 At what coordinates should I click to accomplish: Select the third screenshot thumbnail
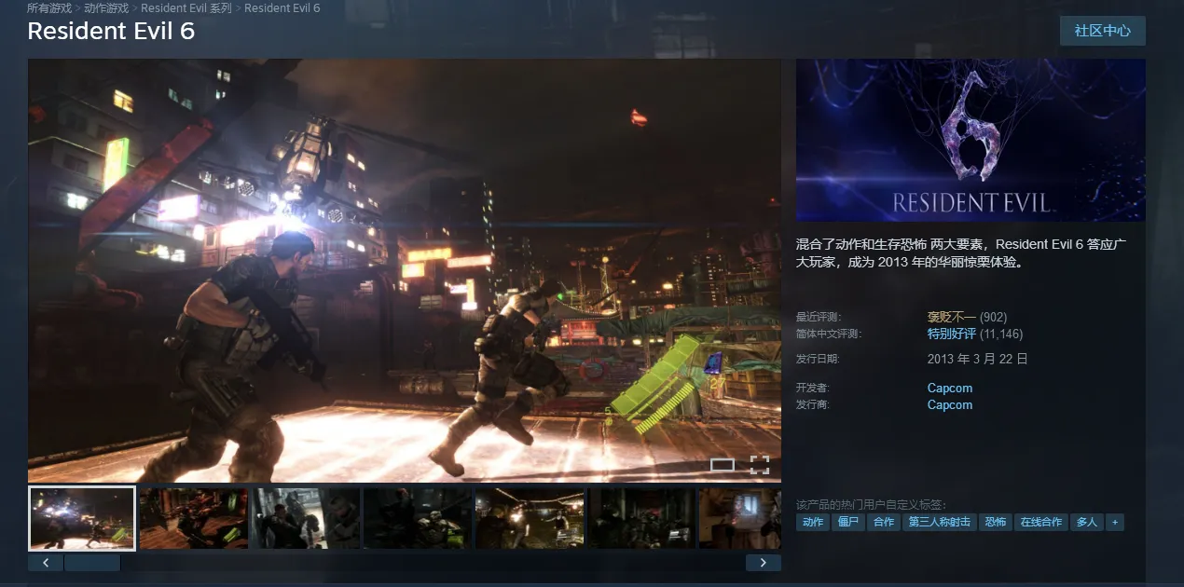[306, 518]
